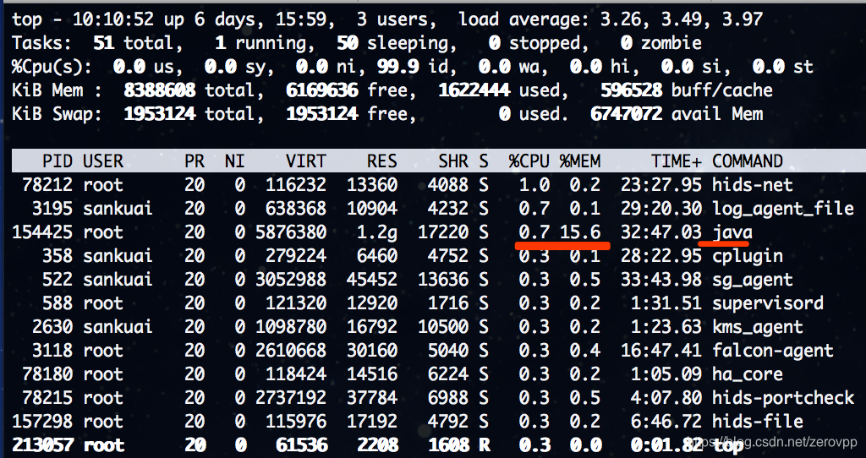Click the TIME+ column header
Viewport: 866px width, 458px height.
[x=676, y=161]
